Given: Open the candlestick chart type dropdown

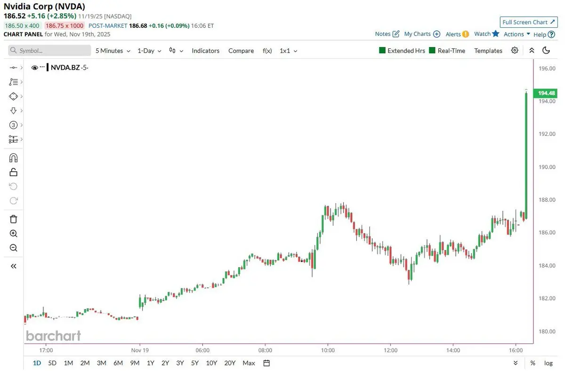Looking at the screenshot, I should [x=176, y=50].
